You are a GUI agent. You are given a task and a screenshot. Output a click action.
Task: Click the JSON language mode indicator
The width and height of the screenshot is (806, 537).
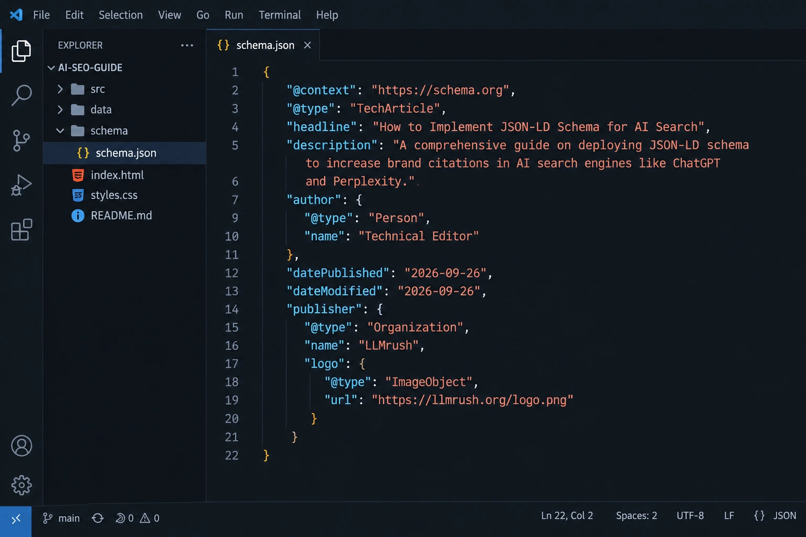coord(784,515)
